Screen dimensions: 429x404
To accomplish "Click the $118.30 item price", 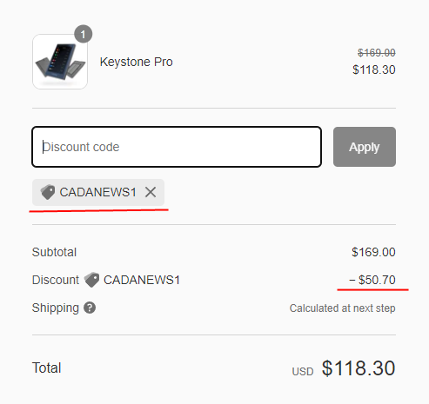I will click(x=374, y=70).
